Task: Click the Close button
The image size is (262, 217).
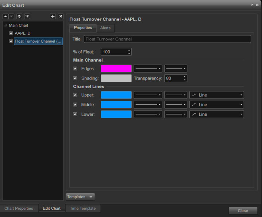Action: click(x=243, y=211)
